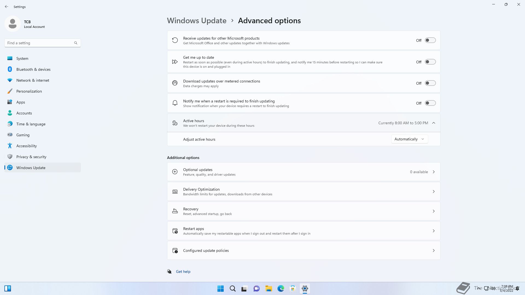Viewport: 525px width, 295px height.
Task: Click the other Microsoft products refresh icon
Action: pos(175,40)
